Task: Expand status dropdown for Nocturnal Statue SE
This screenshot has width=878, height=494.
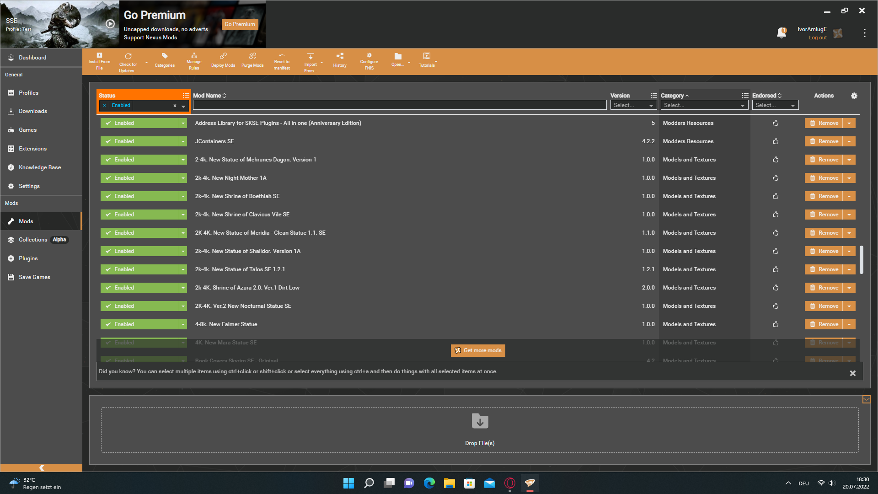Action: tap(183, 306)
